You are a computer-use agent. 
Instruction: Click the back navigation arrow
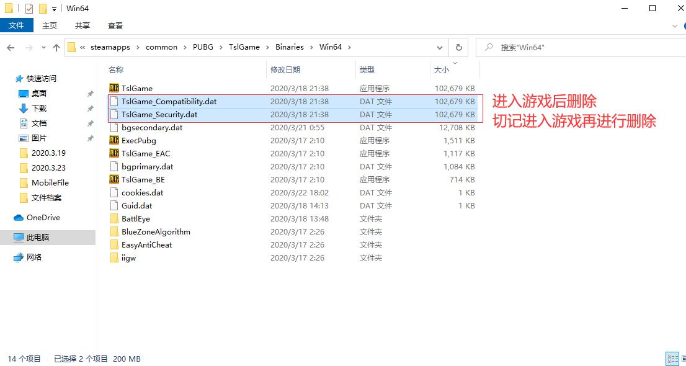[x=10, y=47]
